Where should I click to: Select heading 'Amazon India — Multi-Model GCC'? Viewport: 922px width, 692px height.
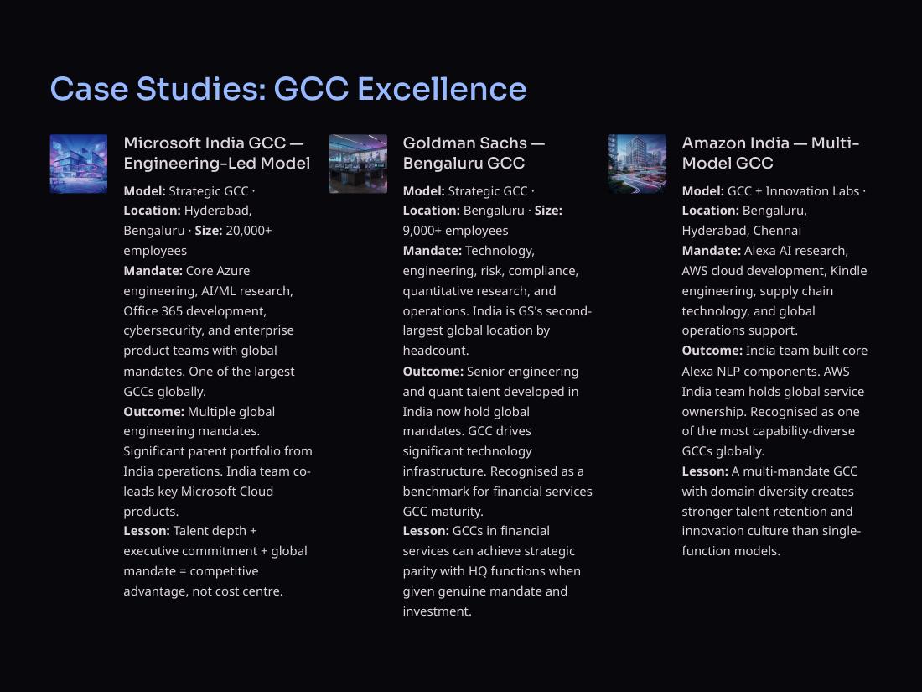click(771, 153)
